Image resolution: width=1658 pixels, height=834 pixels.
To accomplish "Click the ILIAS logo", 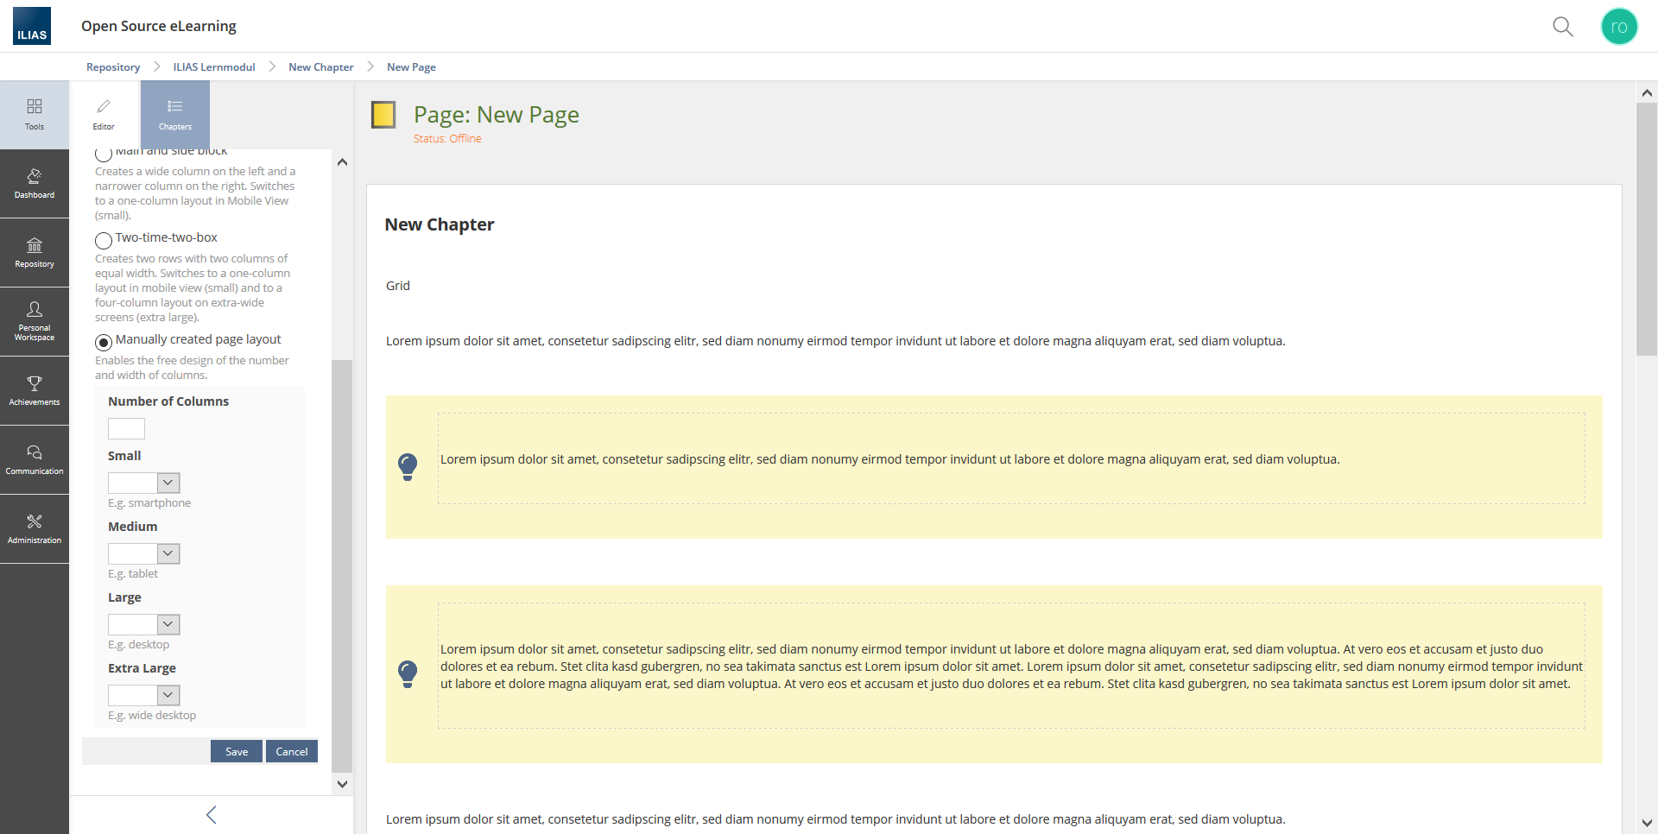I will (32, 26).
